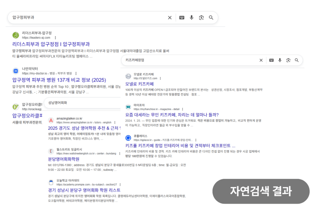
Task: Open three-dot menu beside 모델로키즈.com URL
Action: [x=160, y=78]
